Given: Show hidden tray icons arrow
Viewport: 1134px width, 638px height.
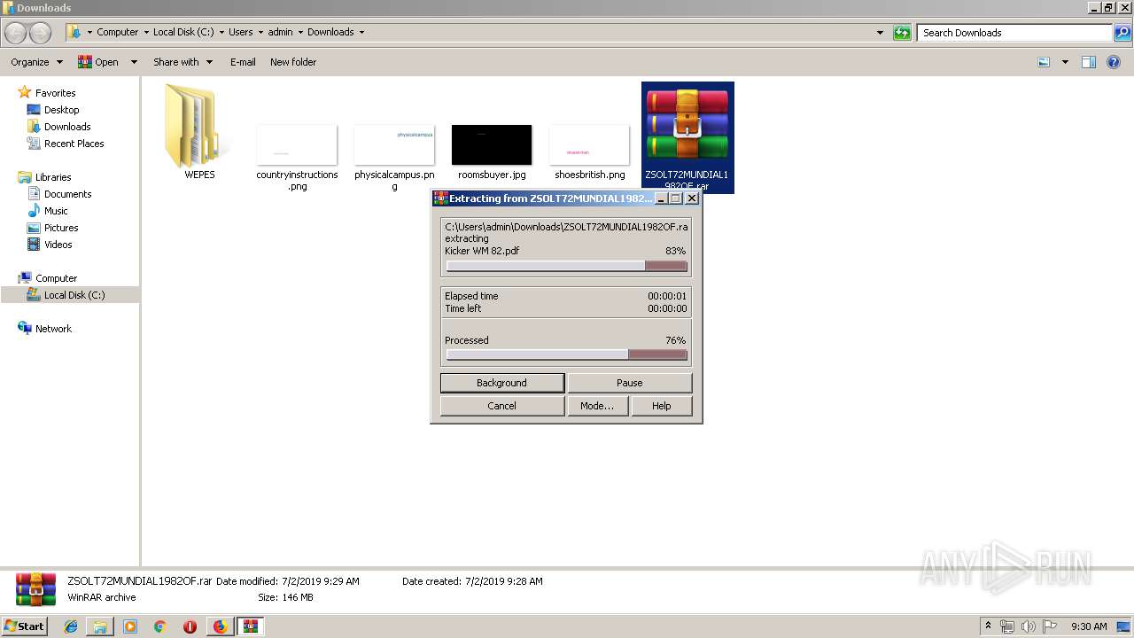Looking at the screenshot, I should tap(989, 626).
